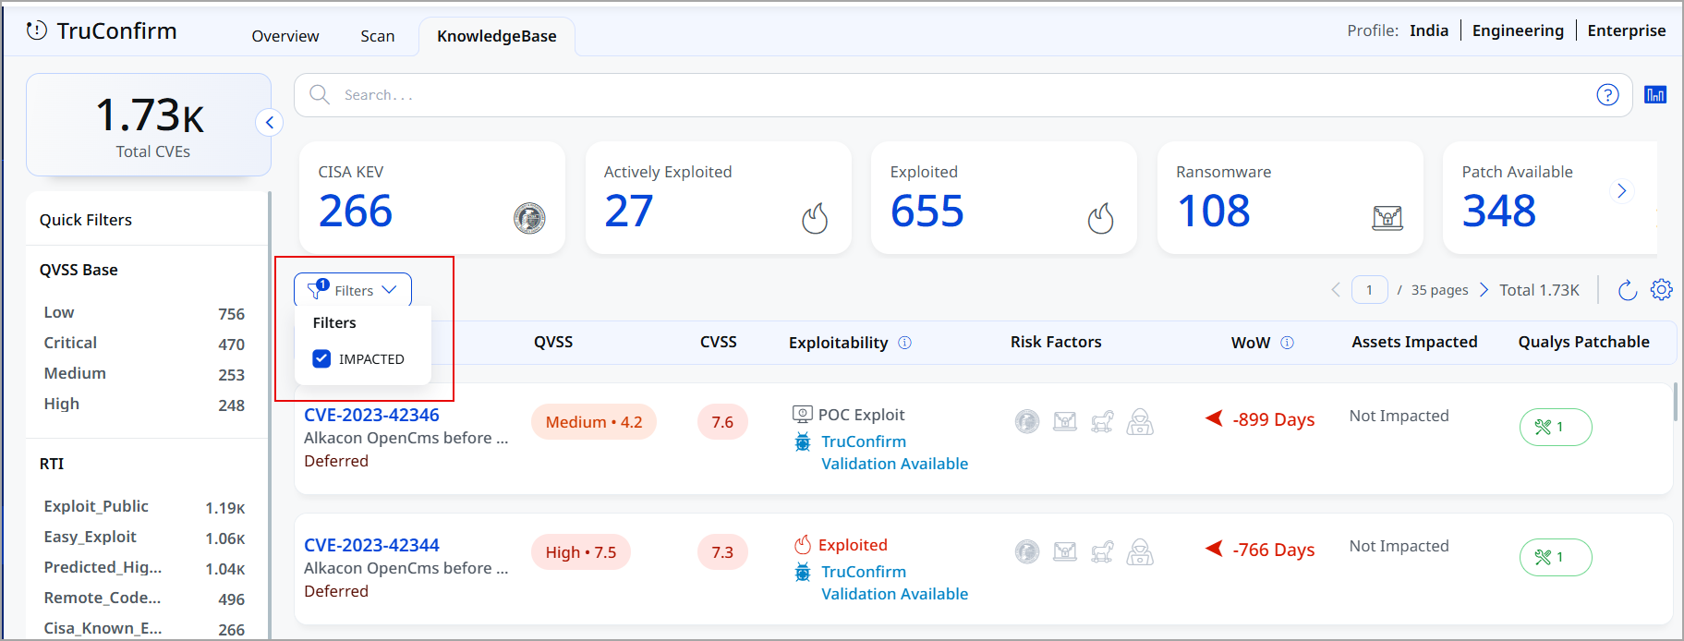
Task: Click the CVE table vertical scrollbar
Action: click(x=1675, y=403)
